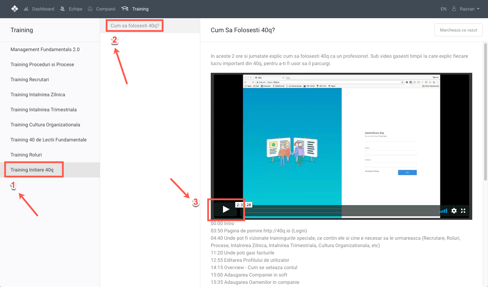
Task: Click the Echipe people icon
Action: pos(63,9)
